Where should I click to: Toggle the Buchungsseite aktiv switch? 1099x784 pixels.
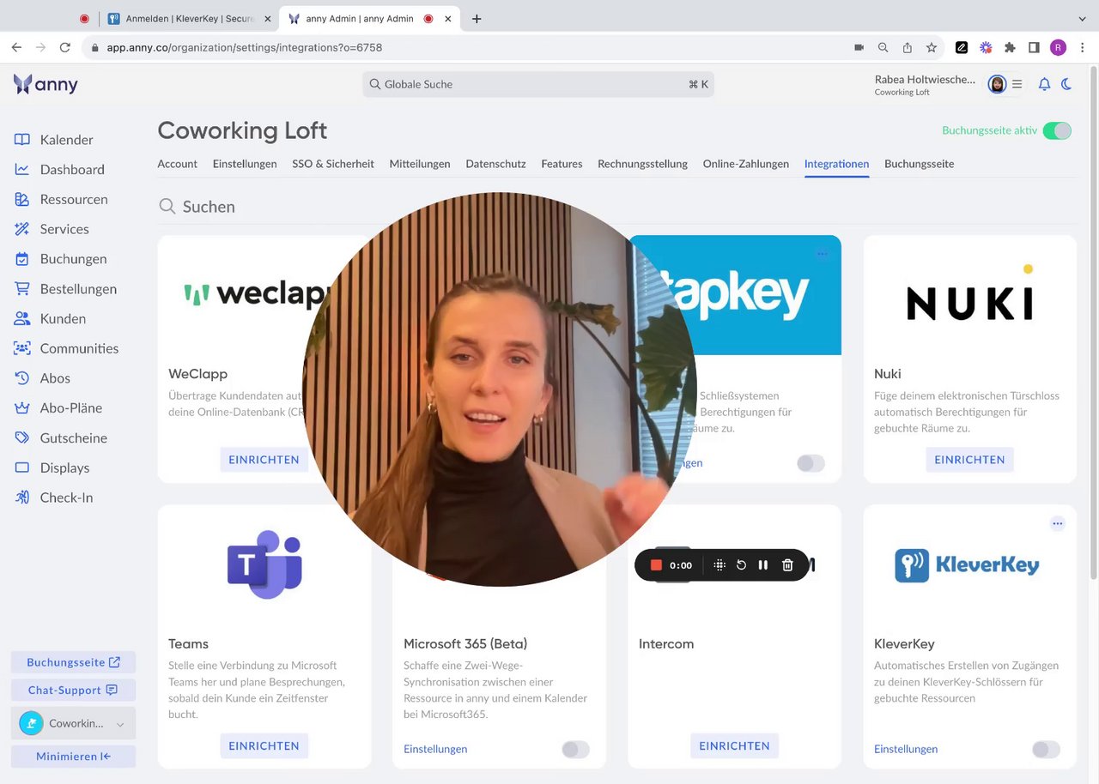(1057, 130)
